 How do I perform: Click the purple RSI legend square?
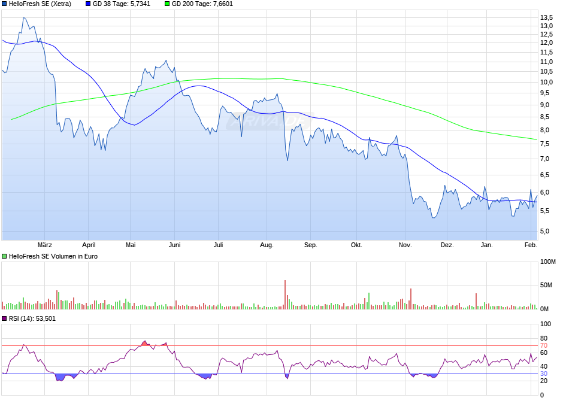coord(4,318)
